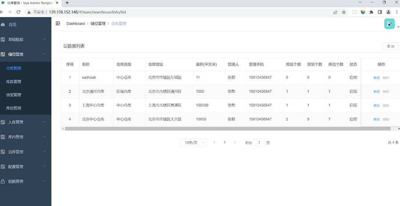
Task: Expand the 入库管理 submenu arrow
Action: (x=44, y=122)
